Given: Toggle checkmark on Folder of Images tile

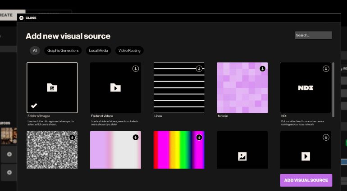Looking at the screenshot, I should pyautogui.click(x=34, y=106).
